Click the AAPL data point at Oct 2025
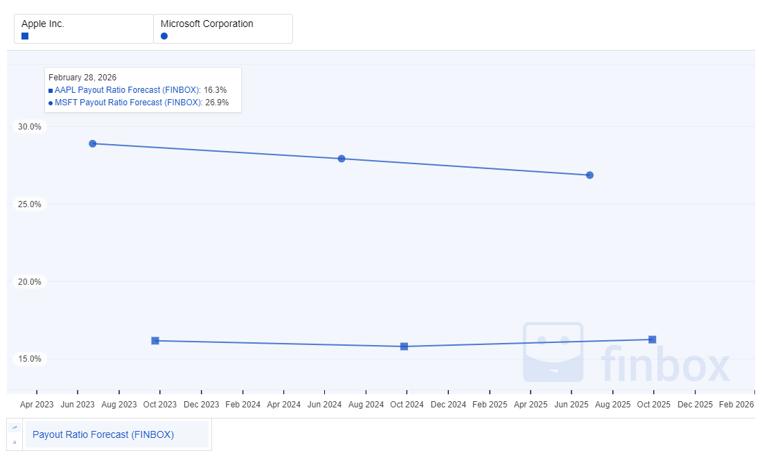 (x=652, y=339)
